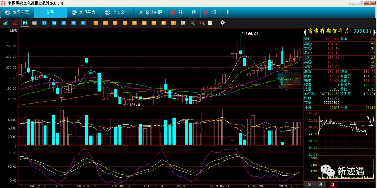Screen dimensions: 377x188
Task: Click the low label 126.8 on chart
Action: pos(134,105)
